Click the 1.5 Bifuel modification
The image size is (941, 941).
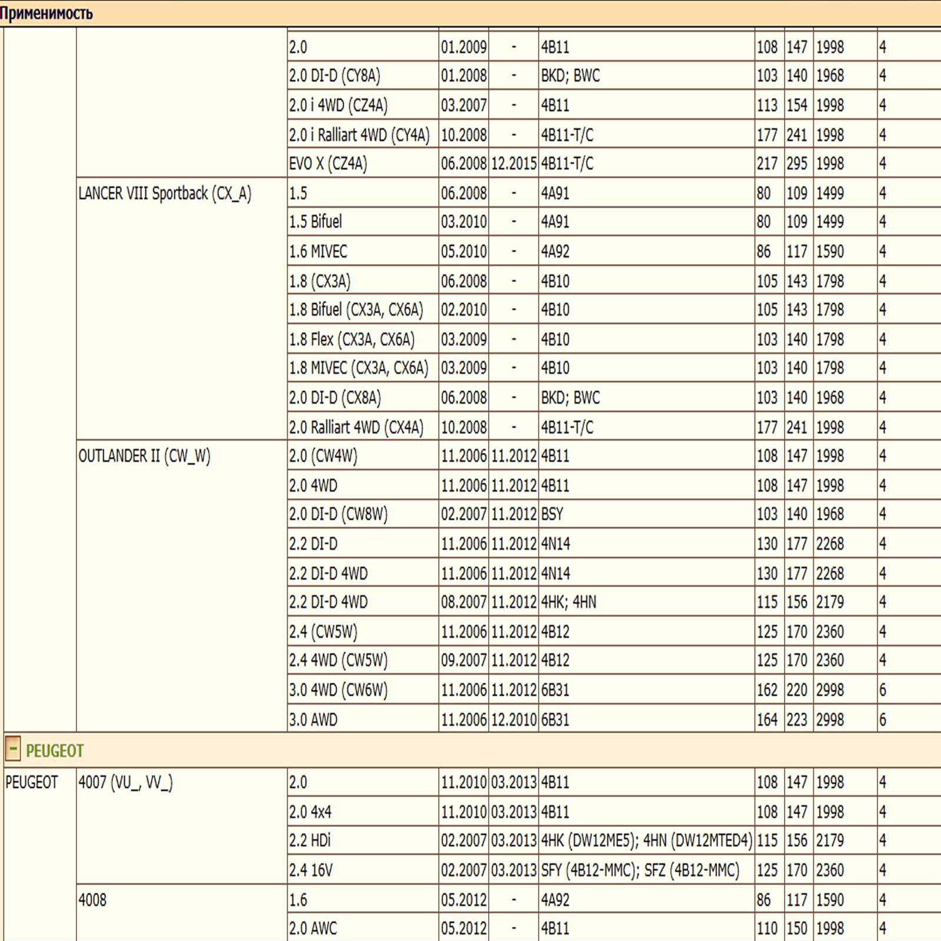tap(315, 222)
